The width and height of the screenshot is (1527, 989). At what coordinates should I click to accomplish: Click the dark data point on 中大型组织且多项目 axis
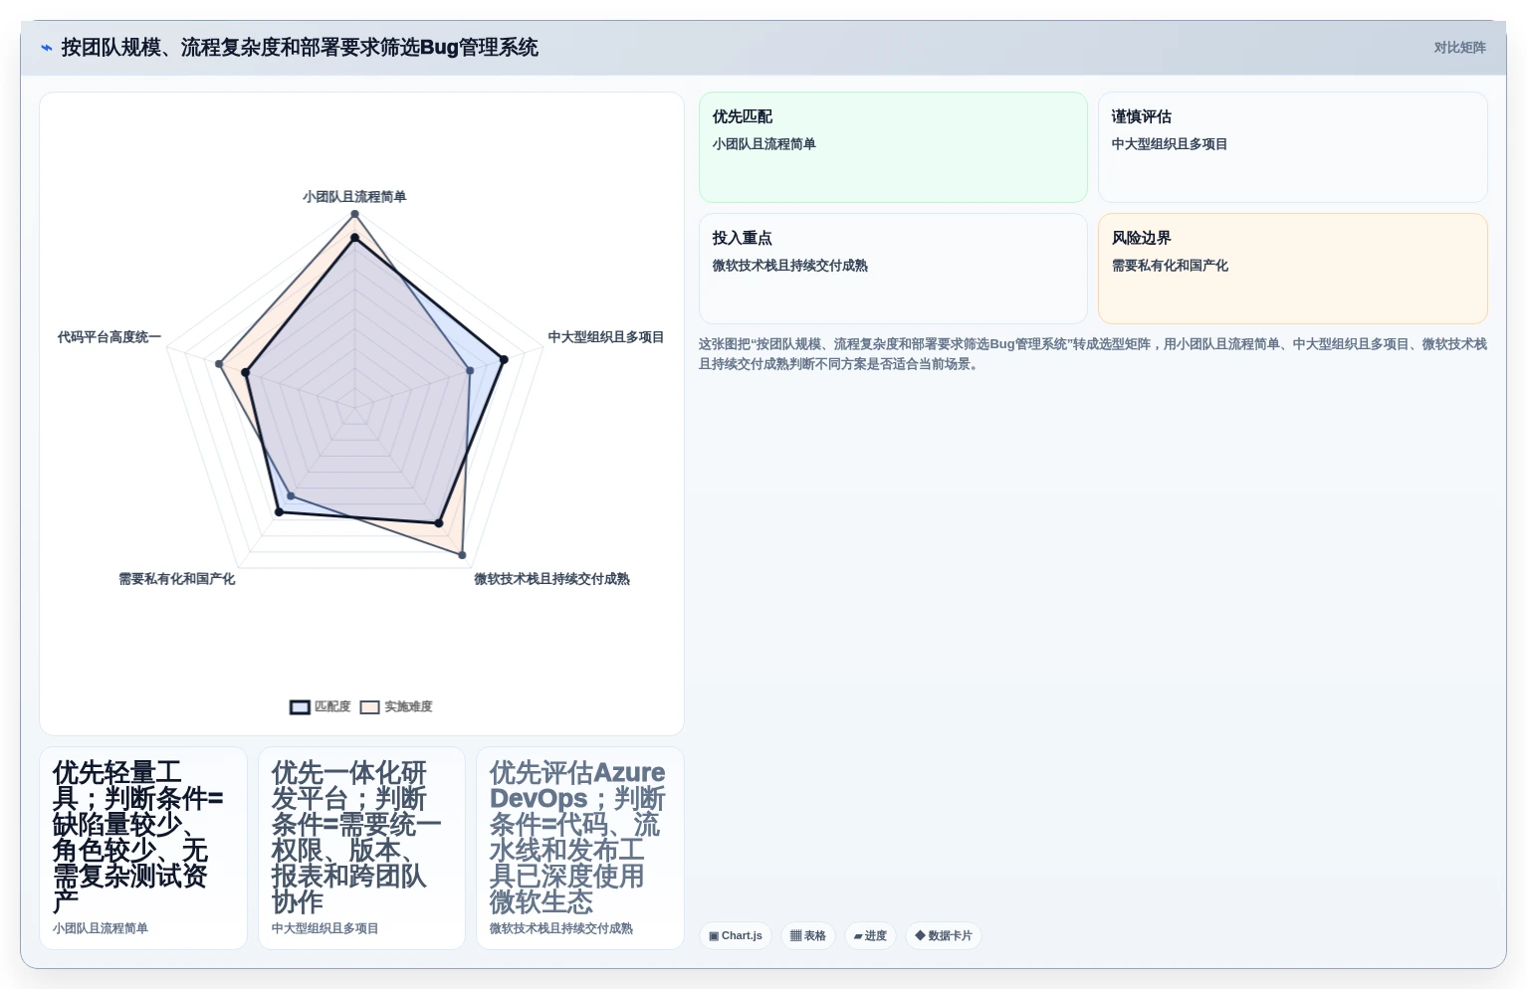pos(504,359)
